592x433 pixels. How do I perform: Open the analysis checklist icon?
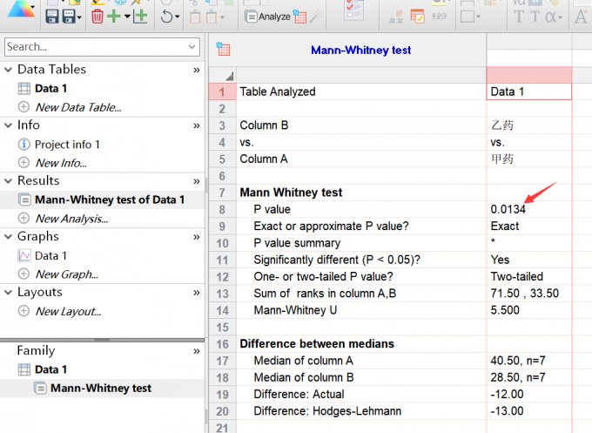353,10
